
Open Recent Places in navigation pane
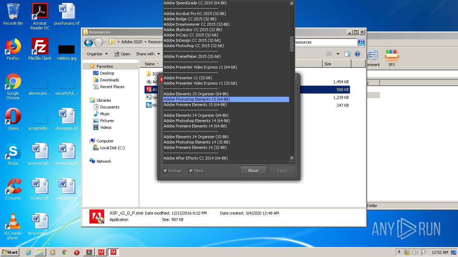[112, 87]
